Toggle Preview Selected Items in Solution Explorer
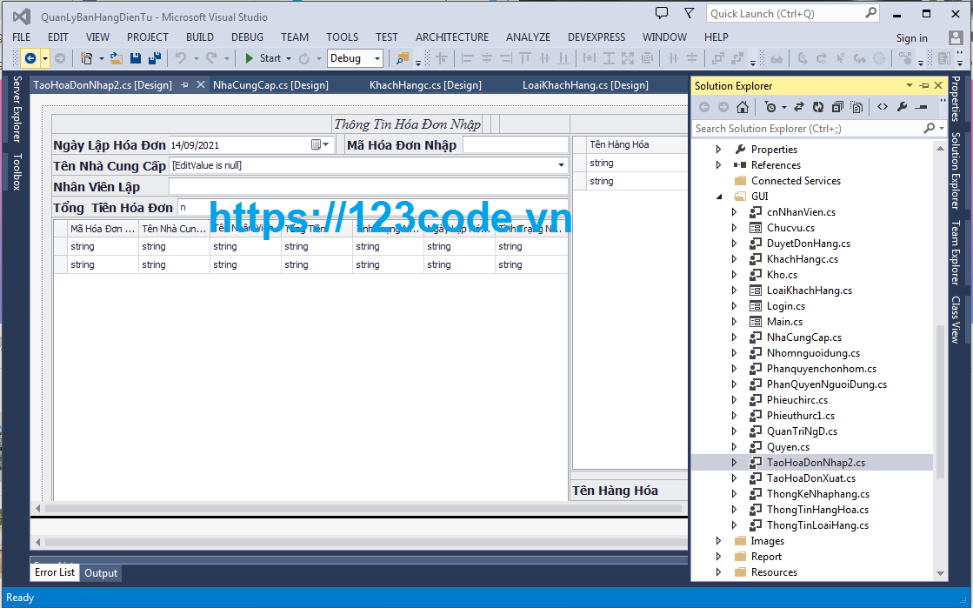 [x=922, y=106]
